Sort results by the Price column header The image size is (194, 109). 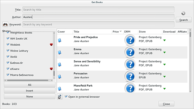(x=117, y=32)
